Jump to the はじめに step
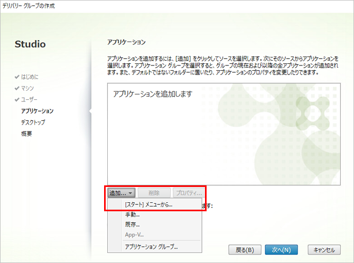Image resolution: width=354 pixels, height=263 pixels. [30, 77]
